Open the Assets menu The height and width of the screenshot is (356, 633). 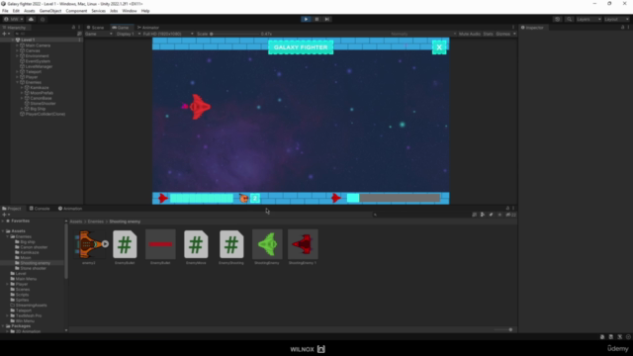coord(30,11)
